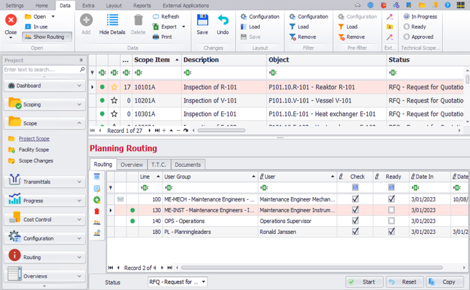The image size is (470, 290).
Task: Pin the Project panel
Action: pyautogui.click(x=81, y=60)
